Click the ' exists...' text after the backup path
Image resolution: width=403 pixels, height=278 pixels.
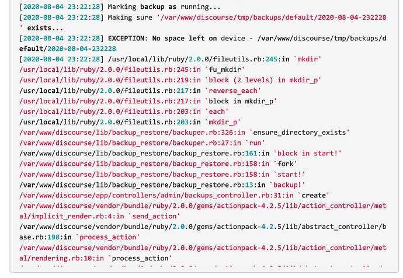coord(41,28)
